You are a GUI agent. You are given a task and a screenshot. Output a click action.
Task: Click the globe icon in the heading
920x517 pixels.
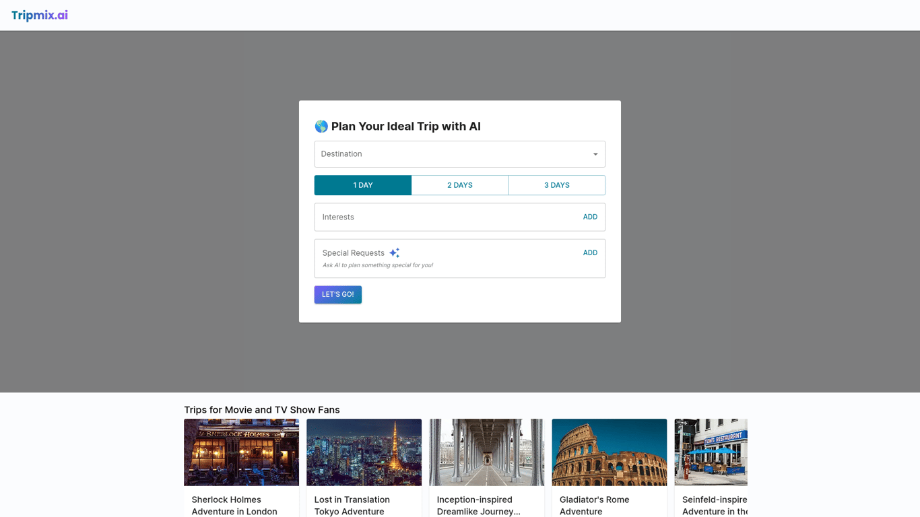321,127
